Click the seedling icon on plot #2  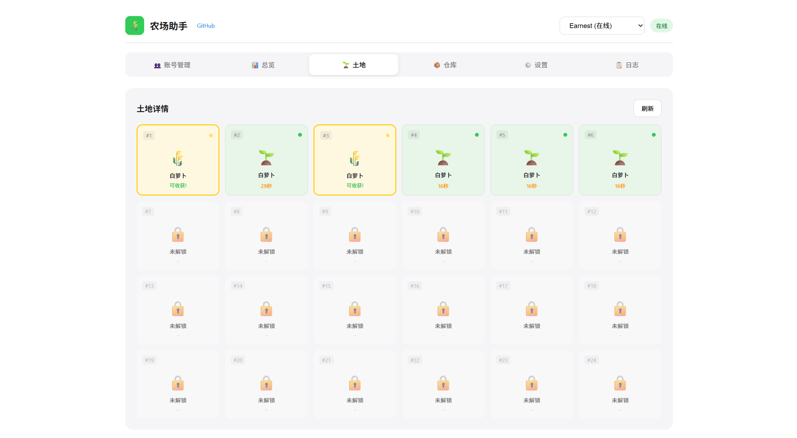point(266,158)
